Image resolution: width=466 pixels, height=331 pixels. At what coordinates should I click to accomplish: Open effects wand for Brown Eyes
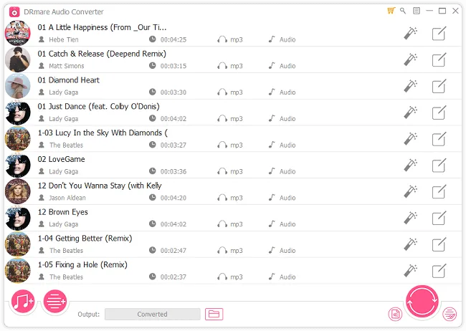(x=410, y=218)
